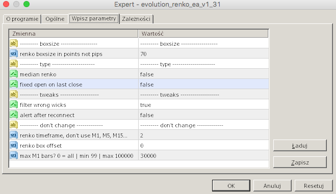Select the string icon of the tweaks separator
Screen dimensions: 336x194
click(14, 94)
